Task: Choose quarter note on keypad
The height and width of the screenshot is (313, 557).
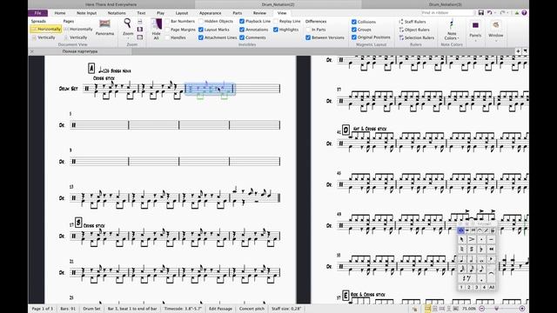Action: 462,259
